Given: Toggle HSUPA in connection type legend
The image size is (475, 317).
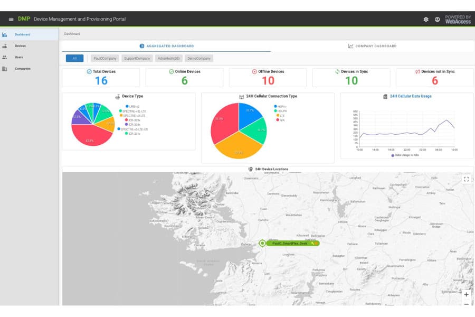Looking at the screenshot, I should click(x=280, y=111).
